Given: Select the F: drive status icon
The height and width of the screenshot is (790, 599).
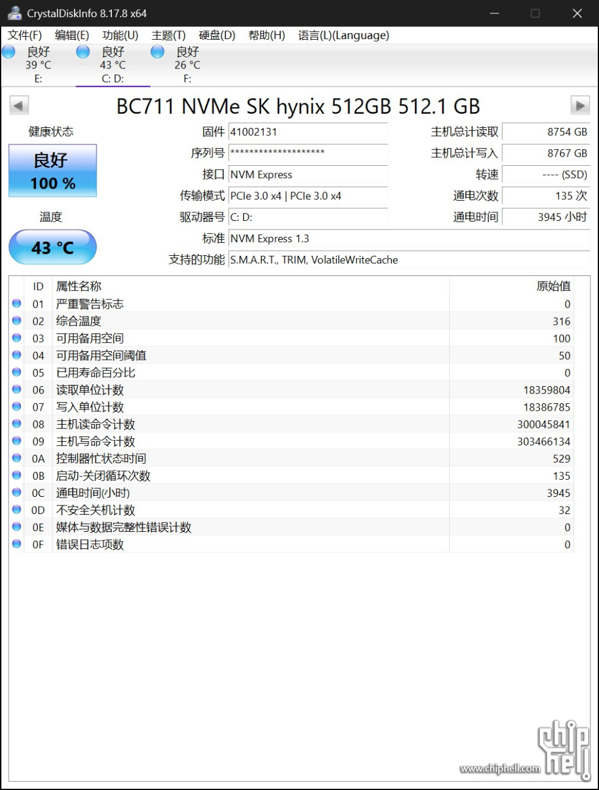Looking at the screenshot, I should coord(158,52).
